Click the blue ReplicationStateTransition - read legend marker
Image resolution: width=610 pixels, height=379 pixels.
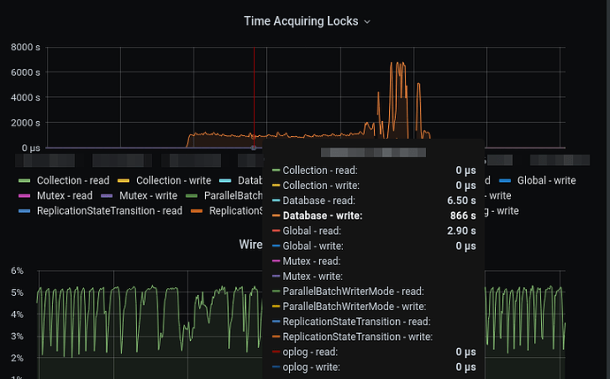coord(25,210)
